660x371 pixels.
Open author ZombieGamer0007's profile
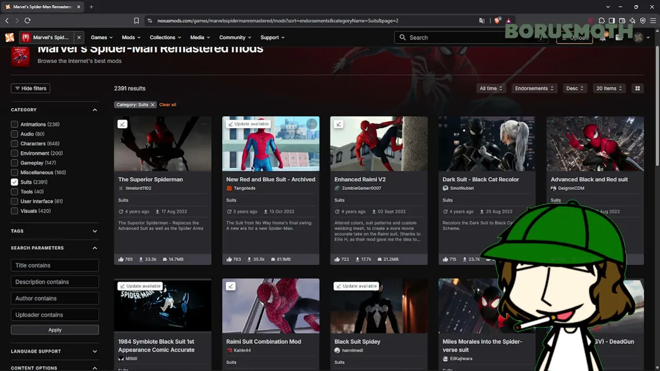(x=361, y=188)
